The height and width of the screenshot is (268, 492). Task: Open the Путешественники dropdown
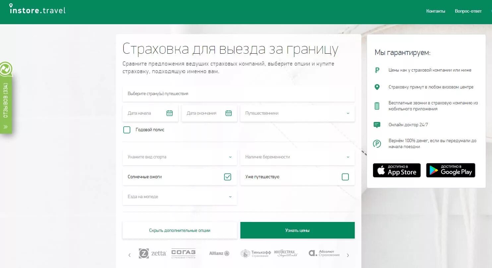(x=297, y=113)
